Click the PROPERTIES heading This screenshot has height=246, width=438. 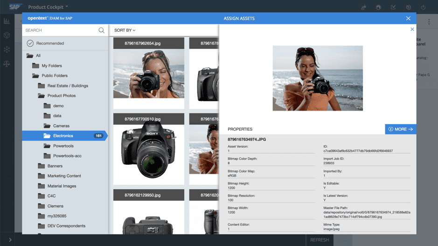coord(240,129)
